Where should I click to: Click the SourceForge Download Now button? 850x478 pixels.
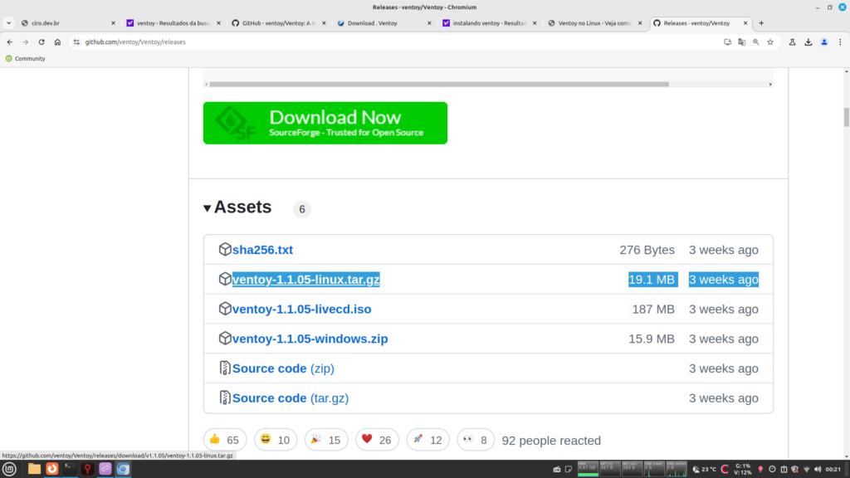pos(325,123)
